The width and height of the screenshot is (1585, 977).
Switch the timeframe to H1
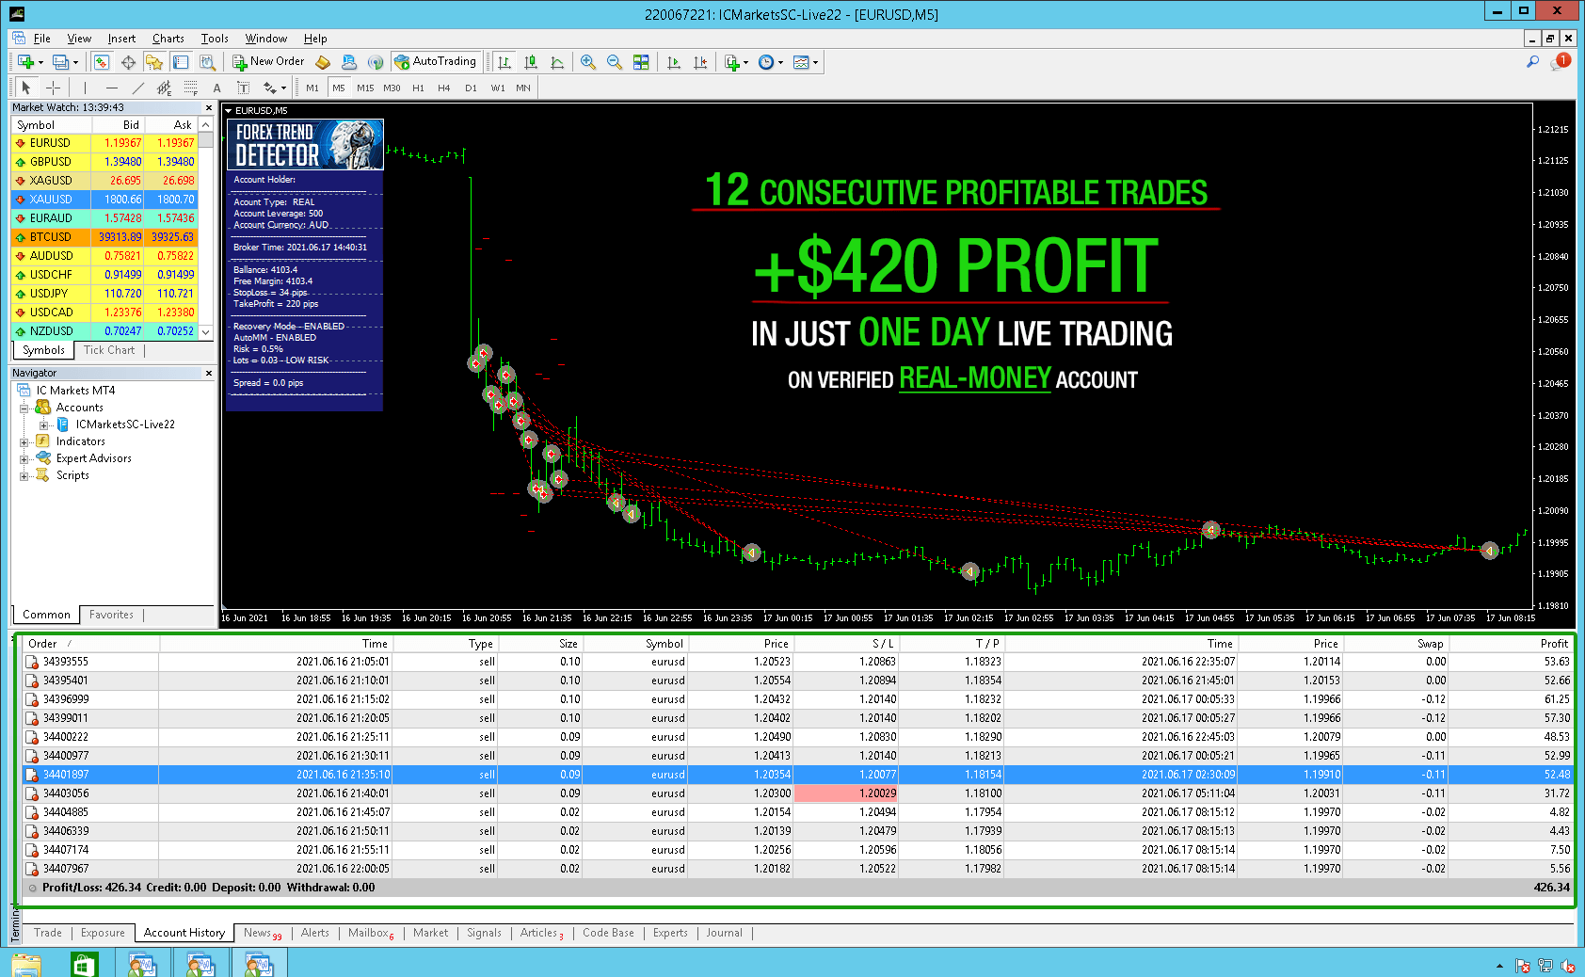tap(418, 88)
